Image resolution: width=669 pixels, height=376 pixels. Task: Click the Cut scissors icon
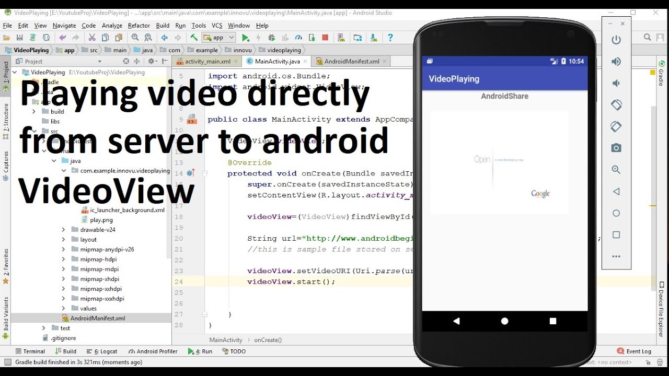pos(92,38)
